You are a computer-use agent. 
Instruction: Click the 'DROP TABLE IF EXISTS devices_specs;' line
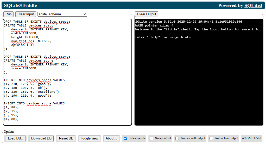coord(37,22)
